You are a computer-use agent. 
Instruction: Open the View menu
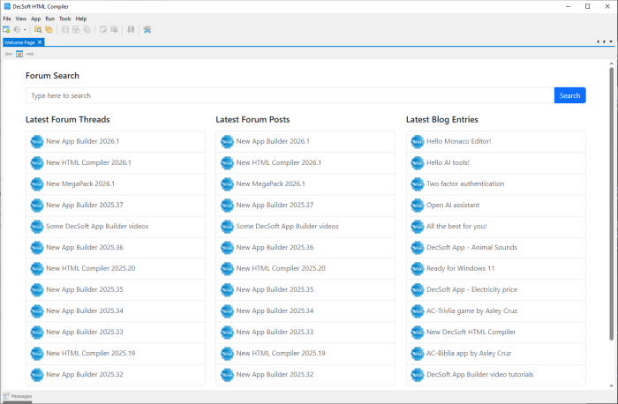point(21,19)
